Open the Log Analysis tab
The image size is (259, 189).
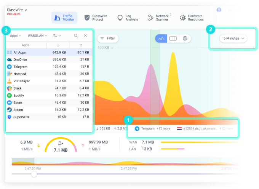coord(128,18)
